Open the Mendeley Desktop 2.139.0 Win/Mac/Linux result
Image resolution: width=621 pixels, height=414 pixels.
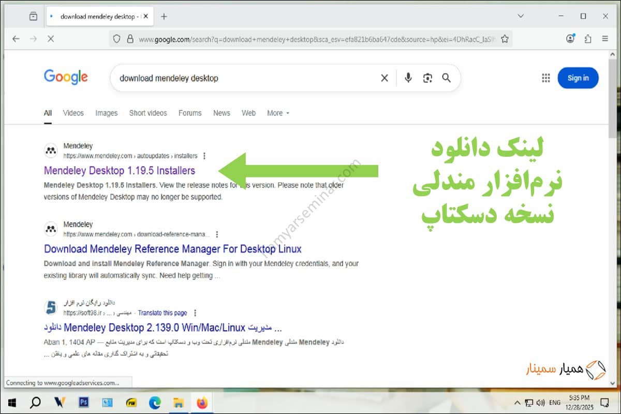coord(163,328)
